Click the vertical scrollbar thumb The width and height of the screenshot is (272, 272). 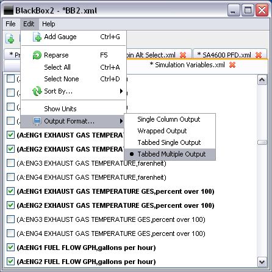pyautogui.click(x=262, y=142)
